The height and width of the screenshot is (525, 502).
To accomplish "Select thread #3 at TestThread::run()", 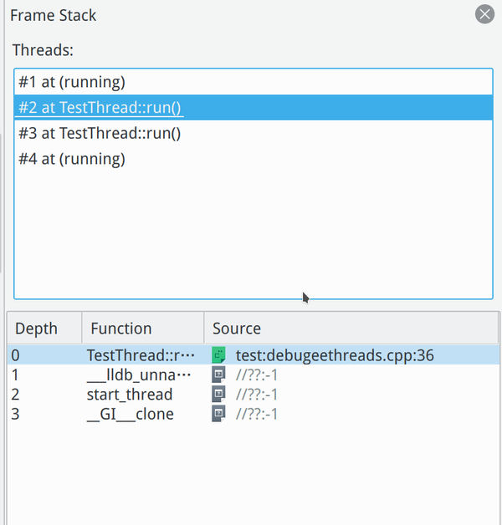I will [x=100, y=133].
